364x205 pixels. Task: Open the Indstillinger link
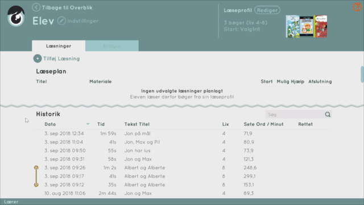tap(82, 21)
